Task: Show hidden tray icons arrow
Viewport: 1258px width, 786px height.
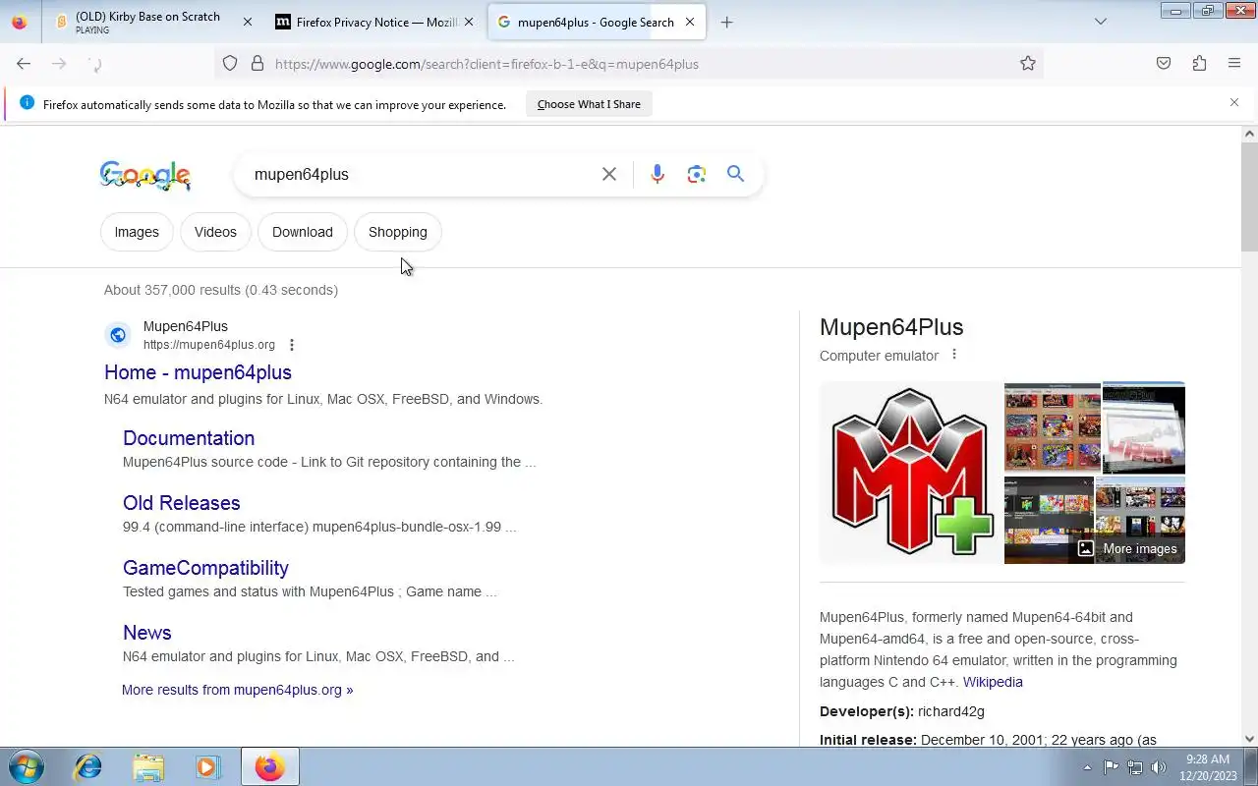Action: (x=1087, y=767)
